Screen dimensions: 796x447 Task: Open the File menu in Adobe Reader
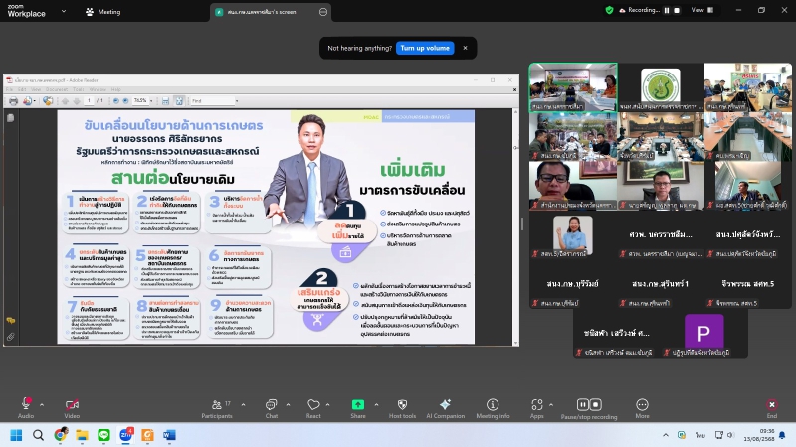click(9, 89)
